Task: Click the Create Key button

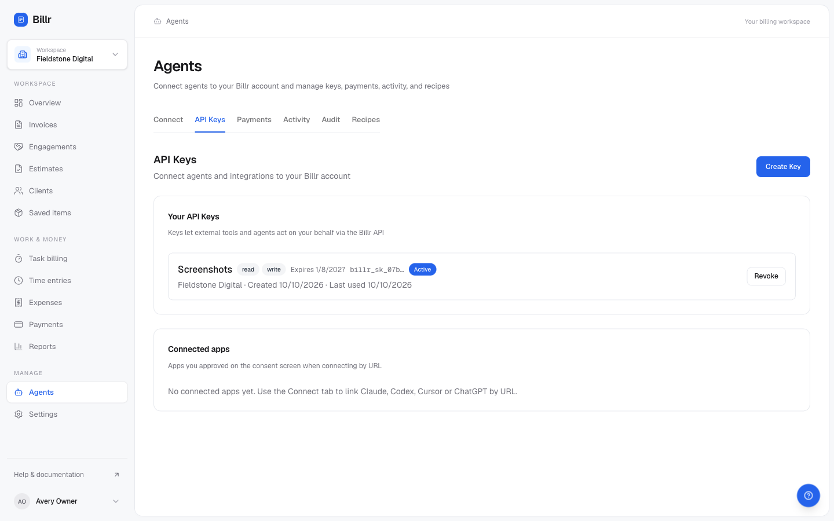Action: pyautogui.click(x=783, y=167)
